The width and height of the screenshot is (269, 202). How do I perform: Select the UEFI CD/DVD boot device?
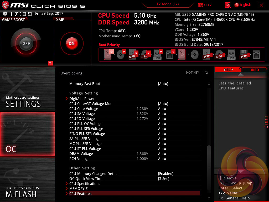coord(121,54)
